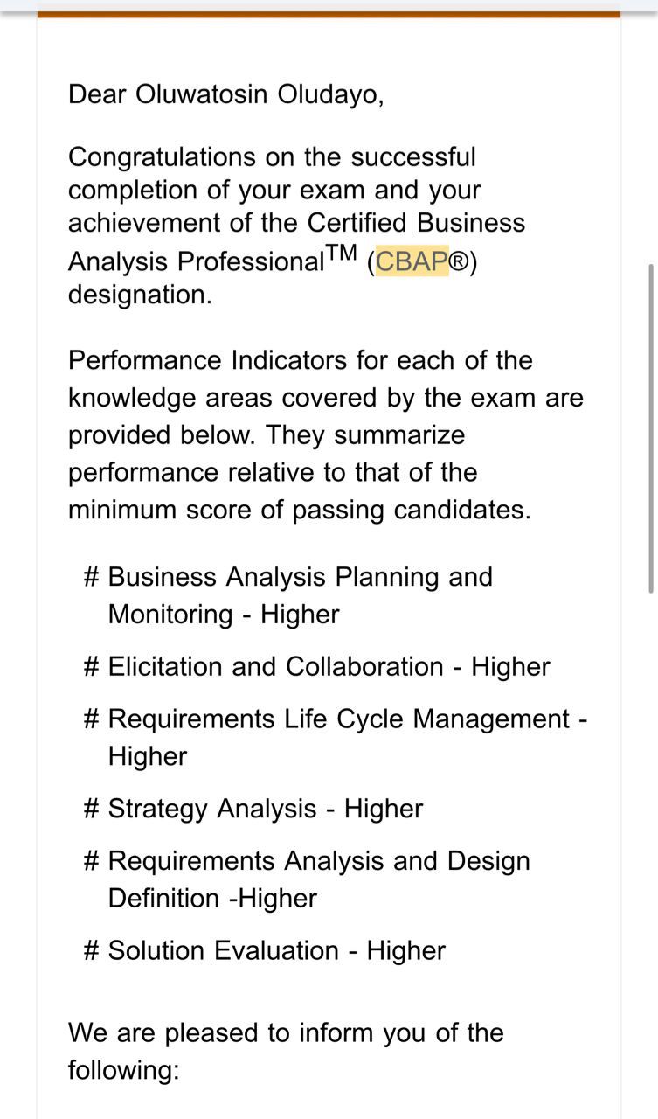
Task: Click the # symbol before Solution Evaluation
Action: pyautogui.click(x=91, y=951)
